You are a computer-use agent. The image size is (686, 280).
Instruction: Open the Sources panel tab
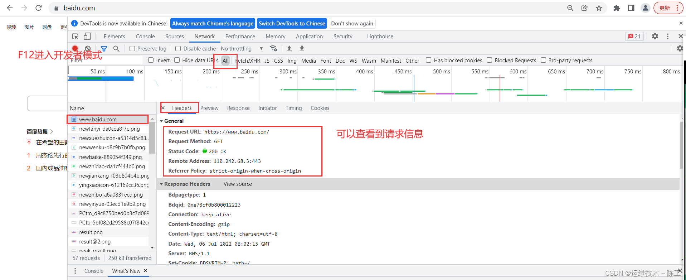[x=175, y=37]
